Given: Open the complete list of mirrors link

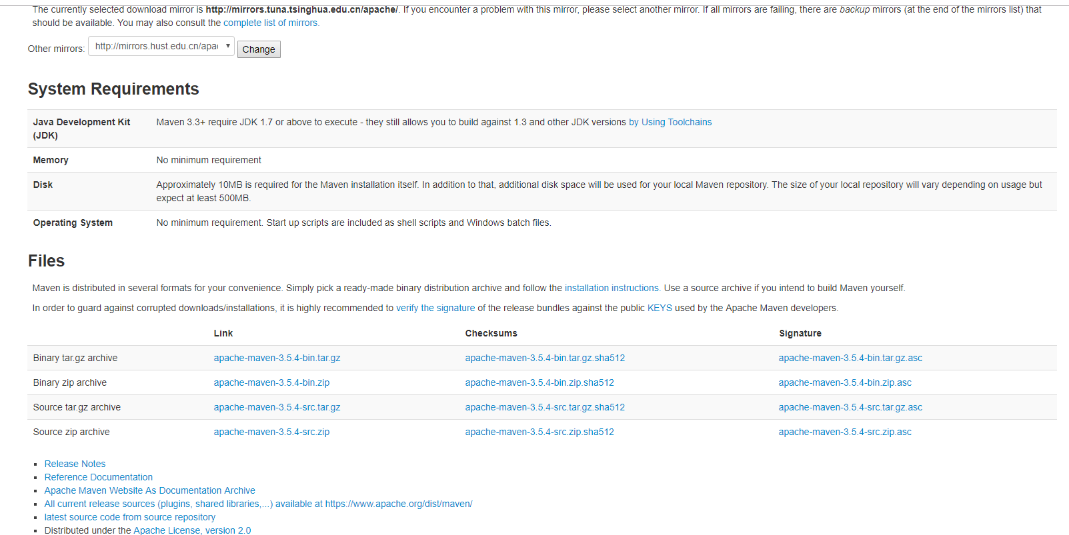Looking at the screenshot, I should click(x=271, y=23).
